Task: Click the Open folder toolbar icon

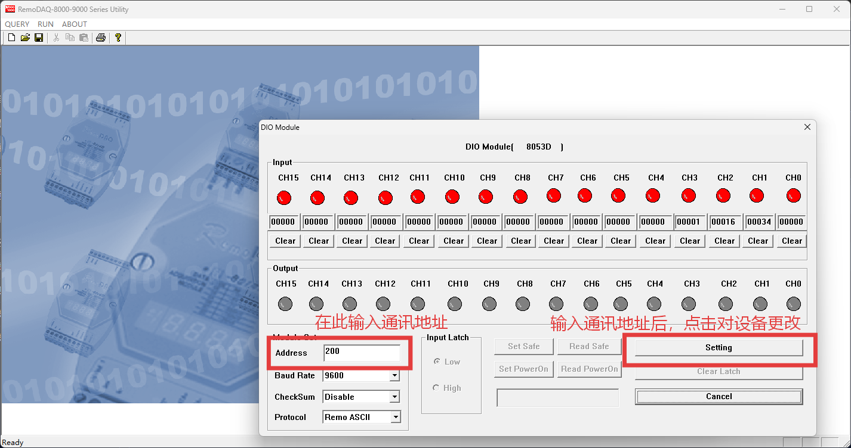Action: [x=25, y=38]
